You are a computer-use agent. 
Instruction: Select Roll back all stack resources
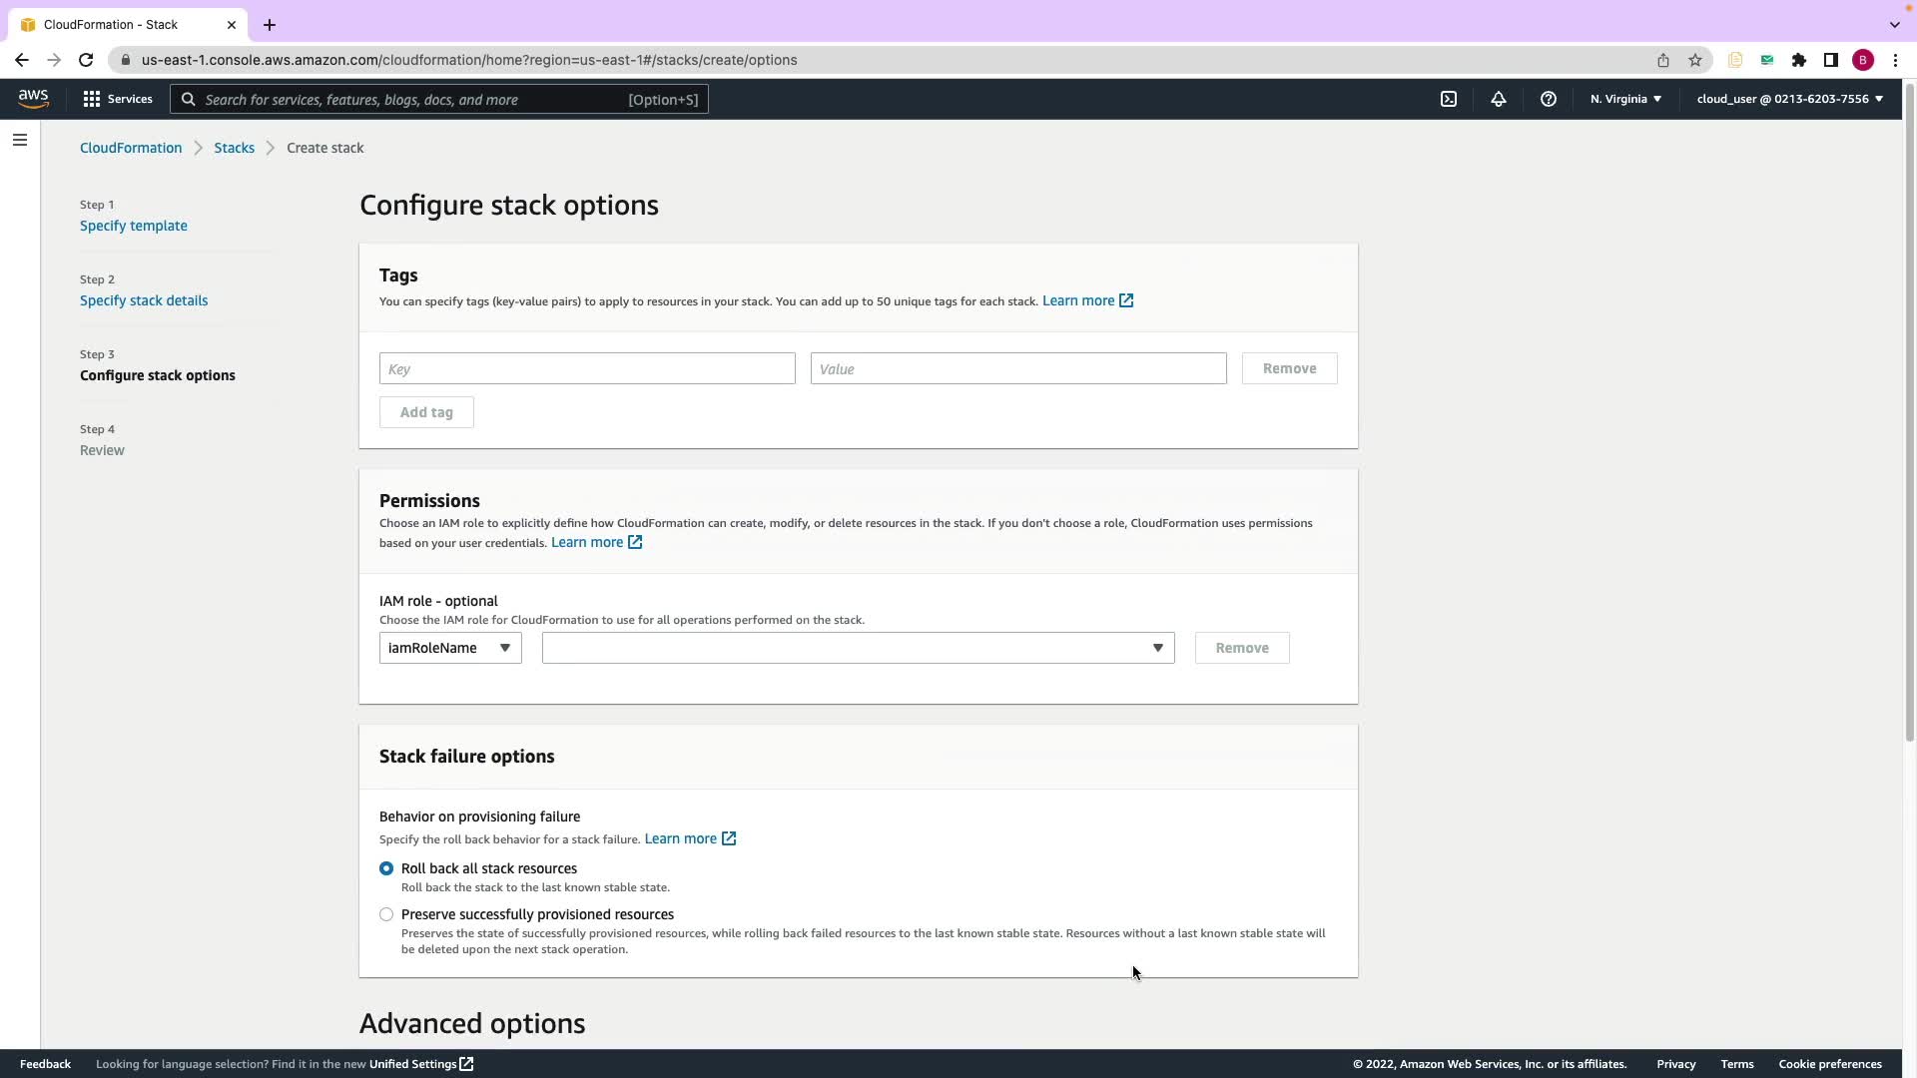[386, 868]
